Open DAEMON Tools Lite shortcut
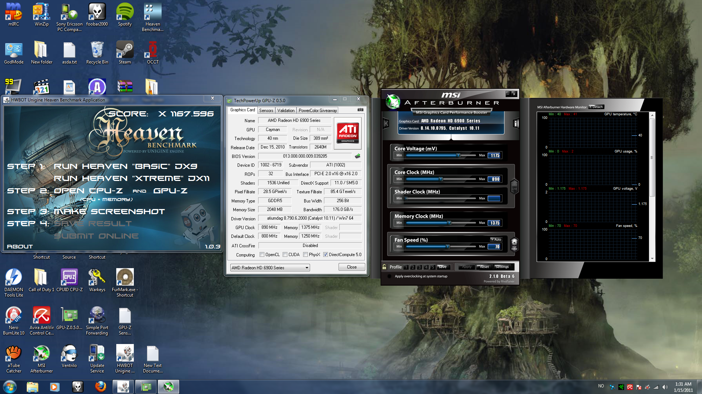This screenshot has height=394, width=702. tap(14, 283)
